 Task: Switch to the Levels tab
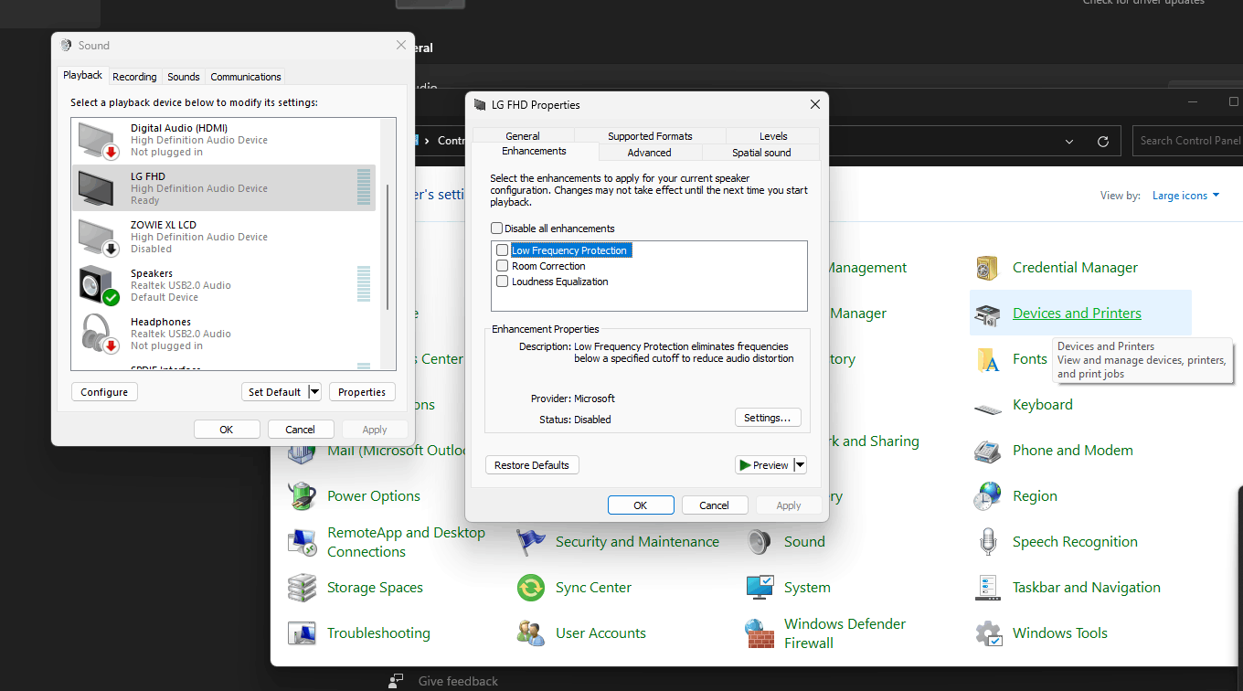[773, 136]
